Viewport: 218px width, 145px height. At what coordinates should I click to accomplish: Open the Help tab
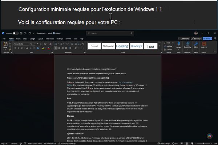point(82,39)
